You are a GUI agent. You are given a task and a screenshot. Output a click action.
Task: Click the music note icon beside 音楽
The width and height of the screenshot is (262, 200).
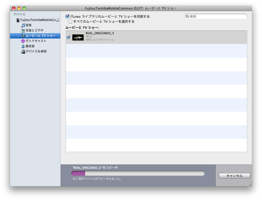click(x=23, y=25)
